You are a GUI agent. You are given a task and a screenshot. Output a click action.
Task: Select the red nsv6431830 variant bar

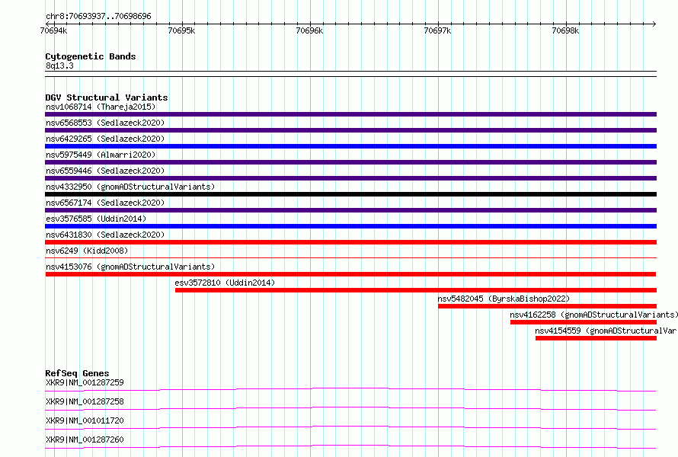pos(350,242)
